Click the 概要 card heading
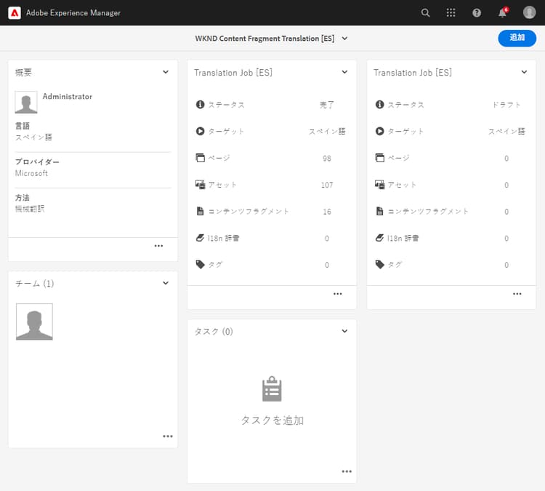This screenshot has height=491, width=545. pyautogui.click(x=24, y=73)
